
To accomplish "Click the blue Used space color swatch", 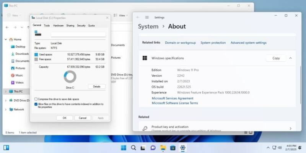I will coord(36,54).
